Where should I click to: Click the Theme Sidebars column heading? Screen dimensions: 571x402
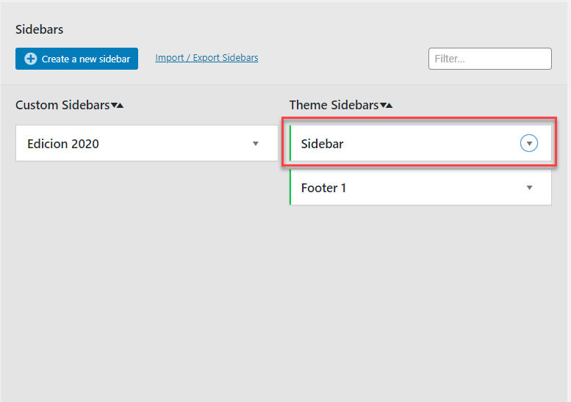(334, 105)
